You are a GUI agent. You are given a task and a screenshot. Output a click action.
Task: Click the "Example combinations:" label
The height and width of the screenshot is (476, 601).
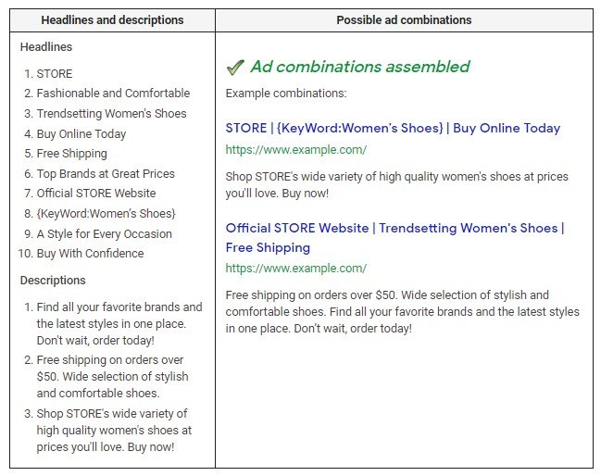click(x=285, y=94)
